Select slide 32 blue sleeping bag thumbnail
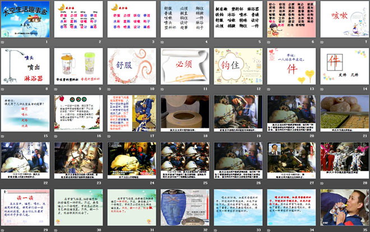This screenshot has width=370, height=232. [185, 207]
